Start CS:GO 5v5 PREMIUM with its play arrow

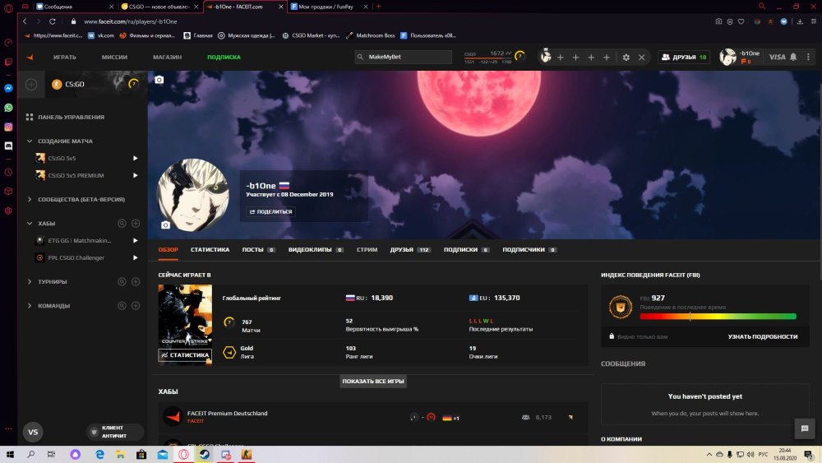(x=136, y=176)
